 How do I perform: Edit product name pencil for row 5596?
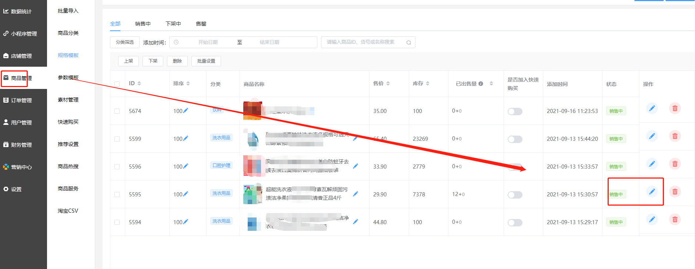[355, 166]
